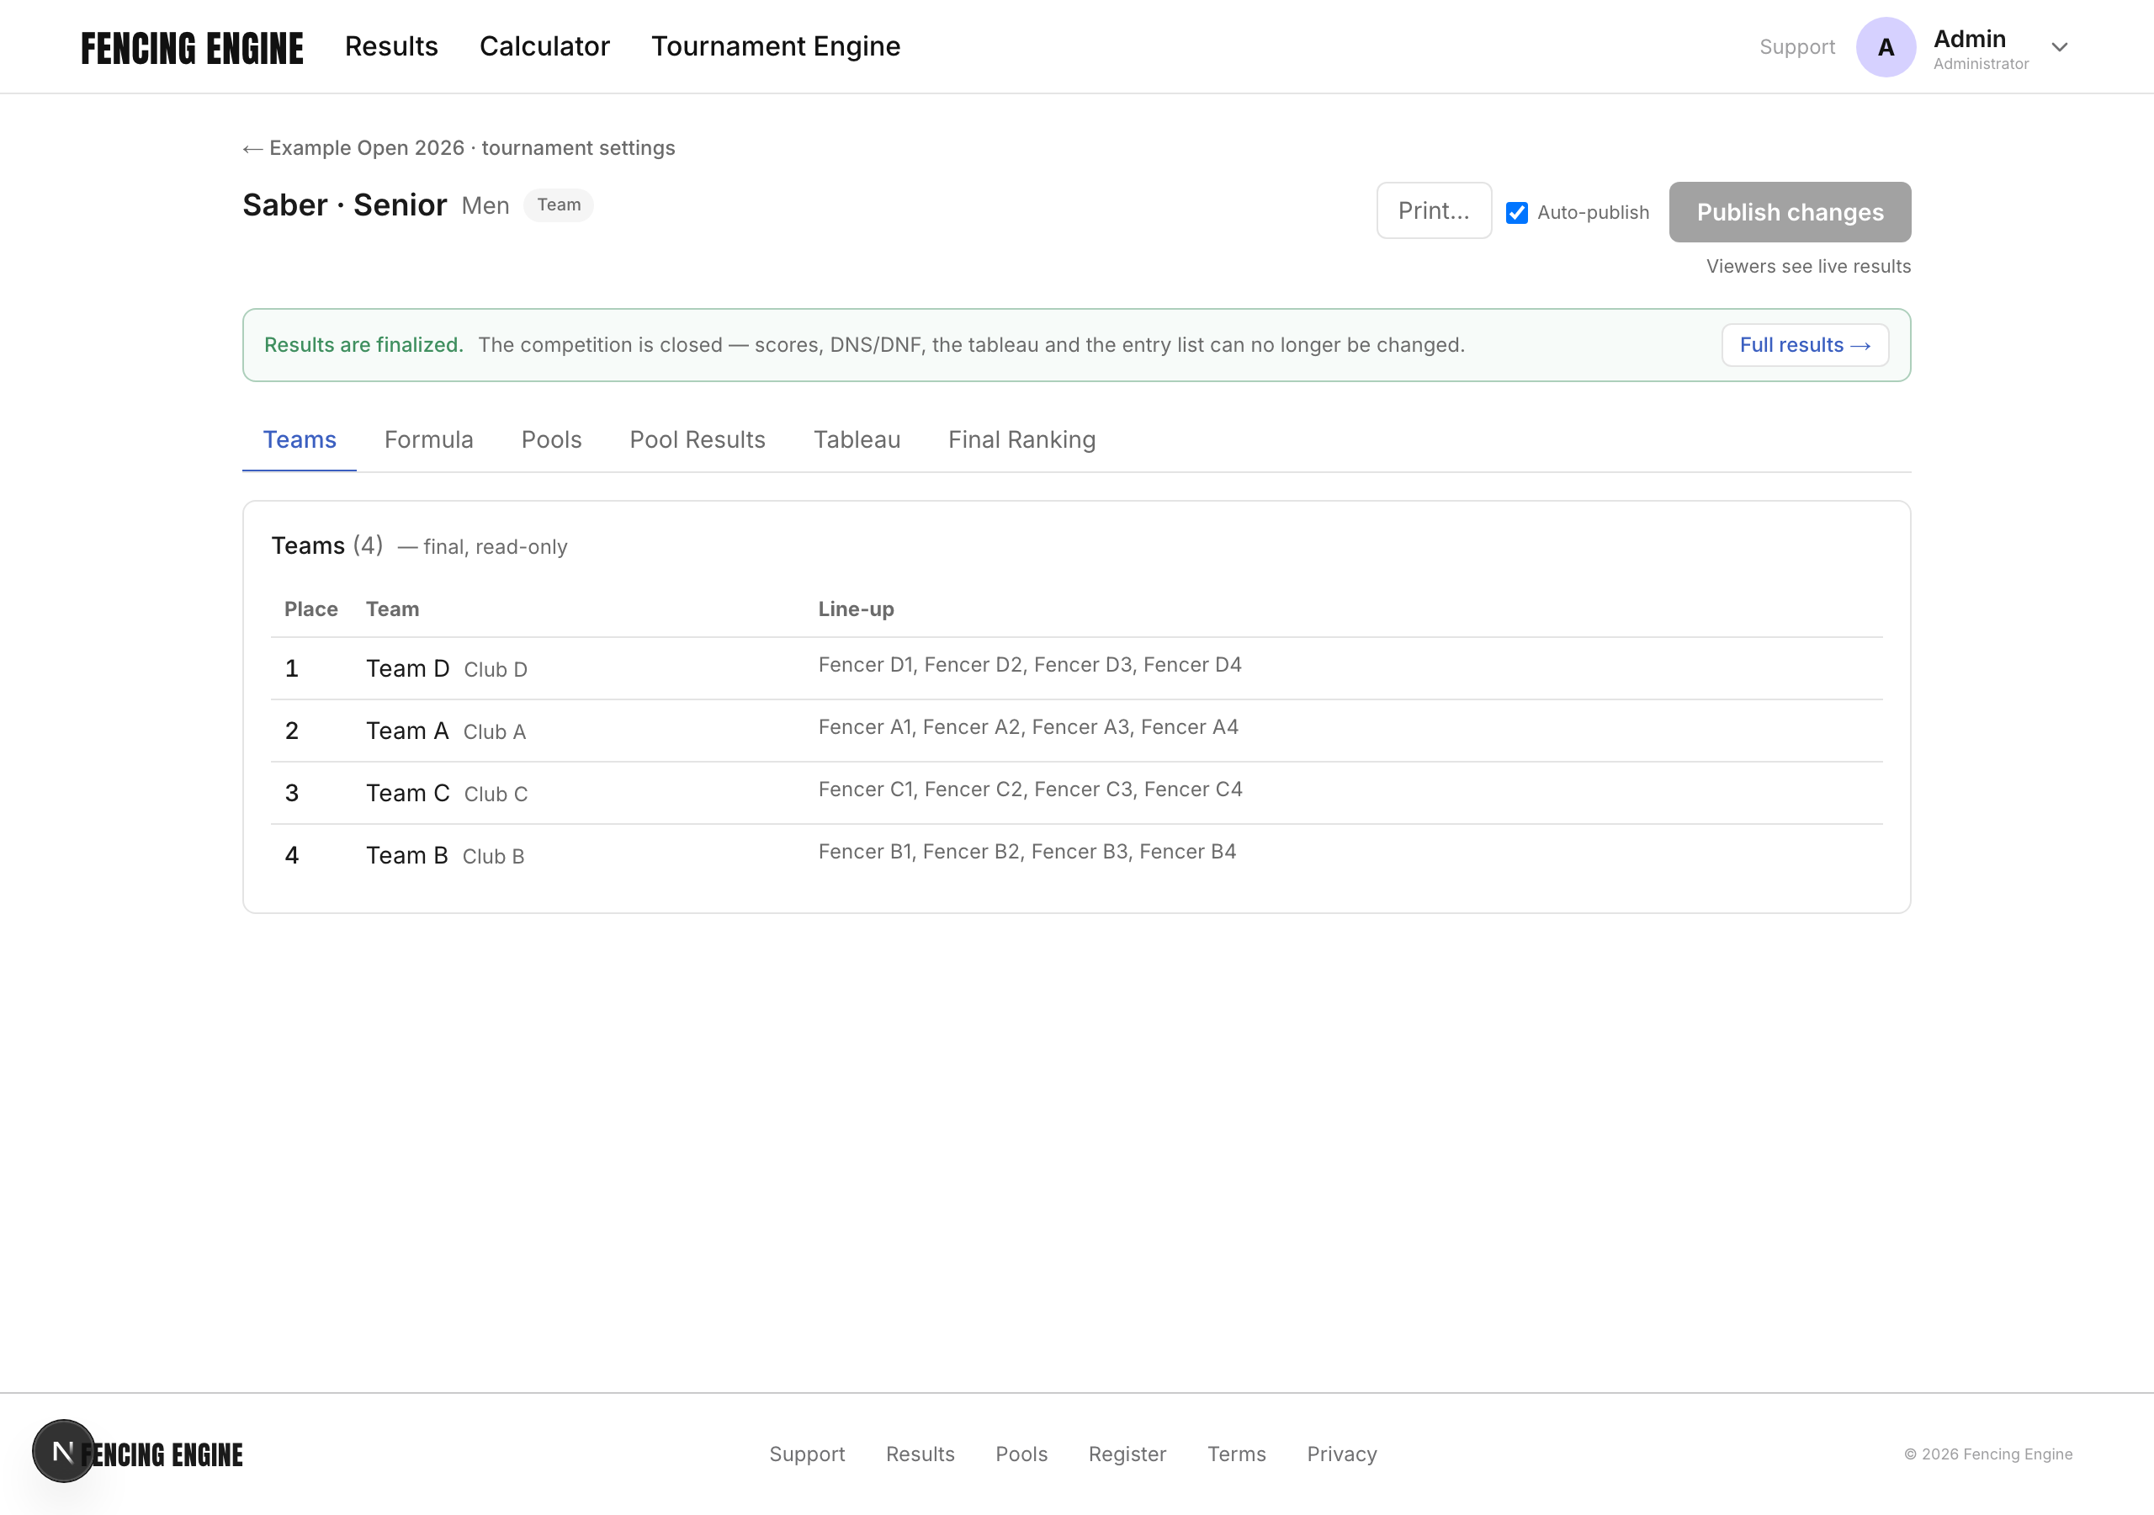Select the Teams tab
The width and height of the screenshot is (2154, 1515).
[300, 439]
